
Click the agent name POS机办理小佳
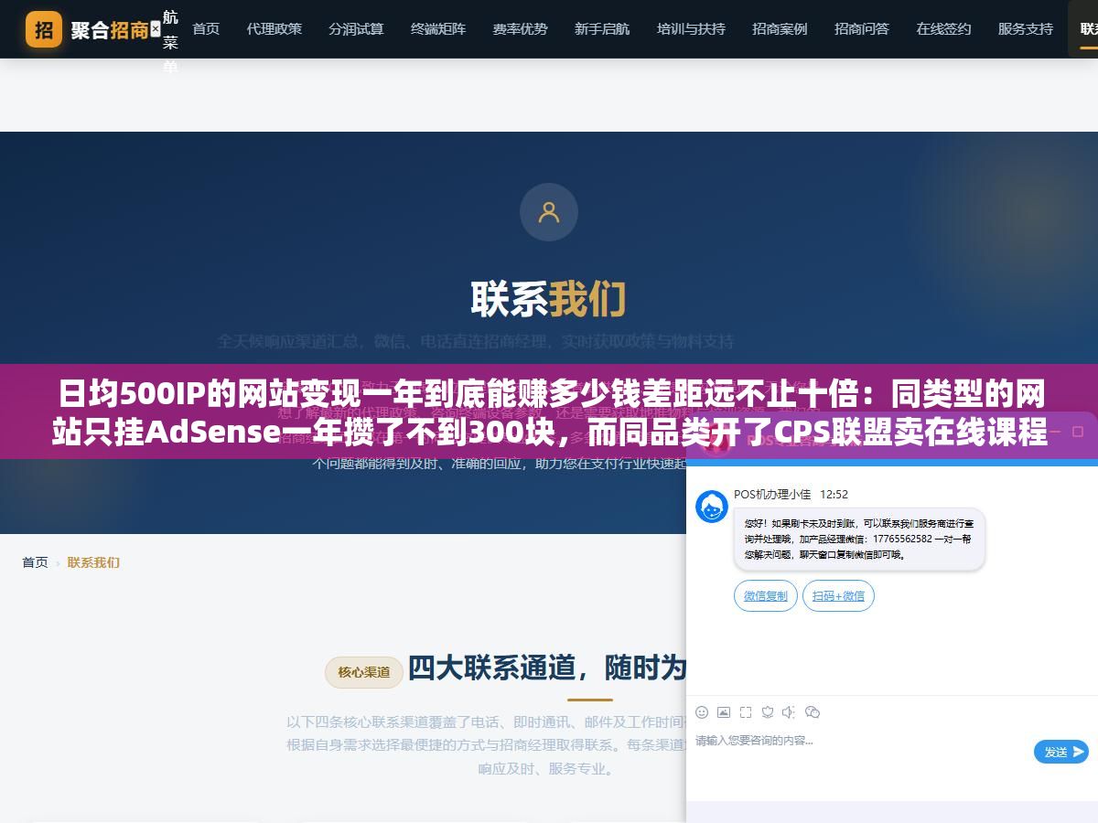[x=772, y=495]
